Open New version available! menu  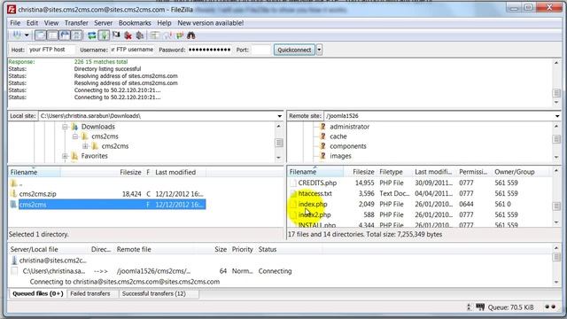(x=211, y=23)
